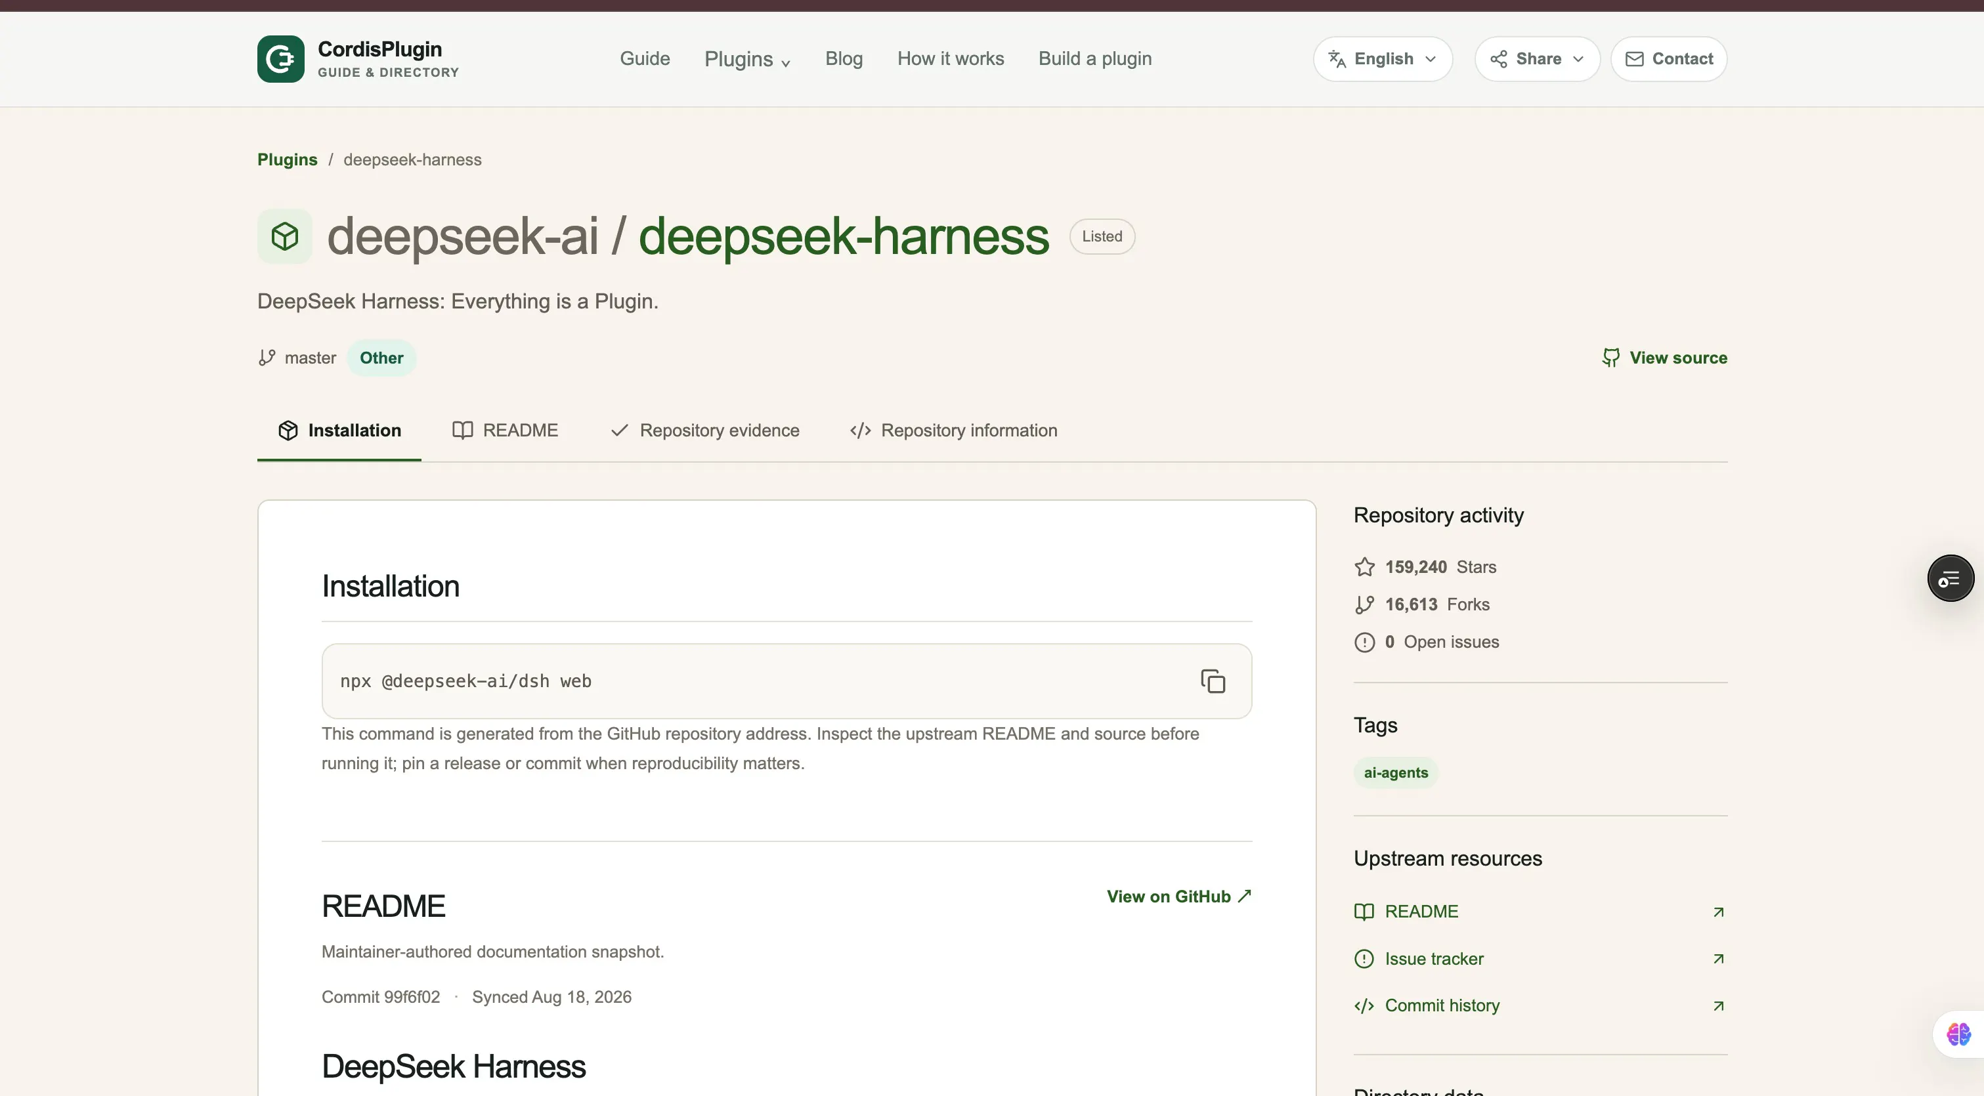Click the Commit 99f6f02 text
Image resolution: width=1984 pixels, height=1096 pixels.
[x=381, y=998]
